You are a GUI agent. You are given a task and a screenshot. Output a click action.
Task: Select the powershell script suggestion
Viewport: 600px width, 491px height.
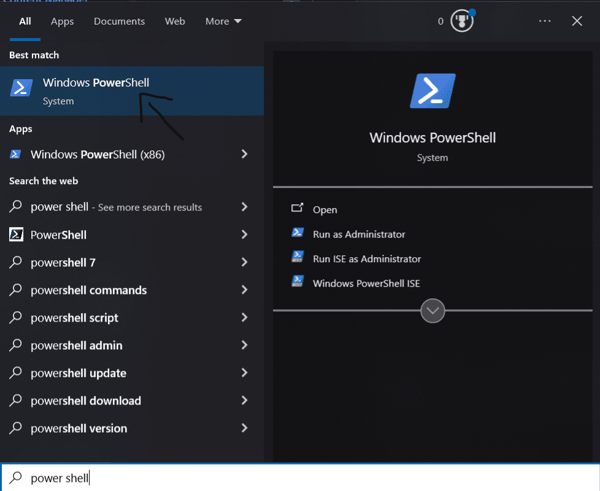click(75, 318)
